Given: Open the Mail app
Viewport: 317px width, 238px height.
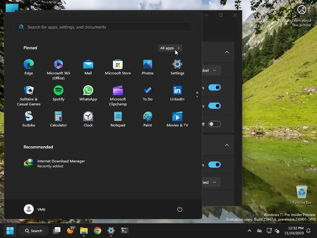Looking at the screenshot, I should (x=88, y=67).
